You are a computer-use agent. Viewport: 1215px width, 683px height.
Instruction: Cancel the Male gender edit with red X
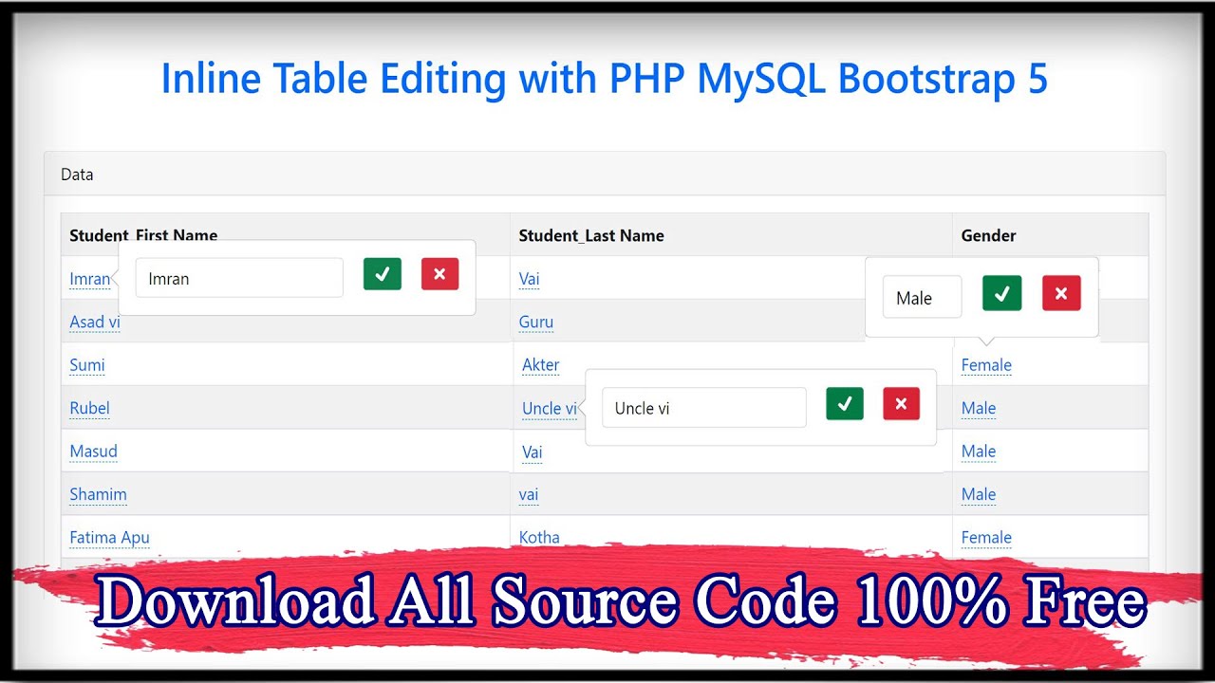coord(1061,294)
